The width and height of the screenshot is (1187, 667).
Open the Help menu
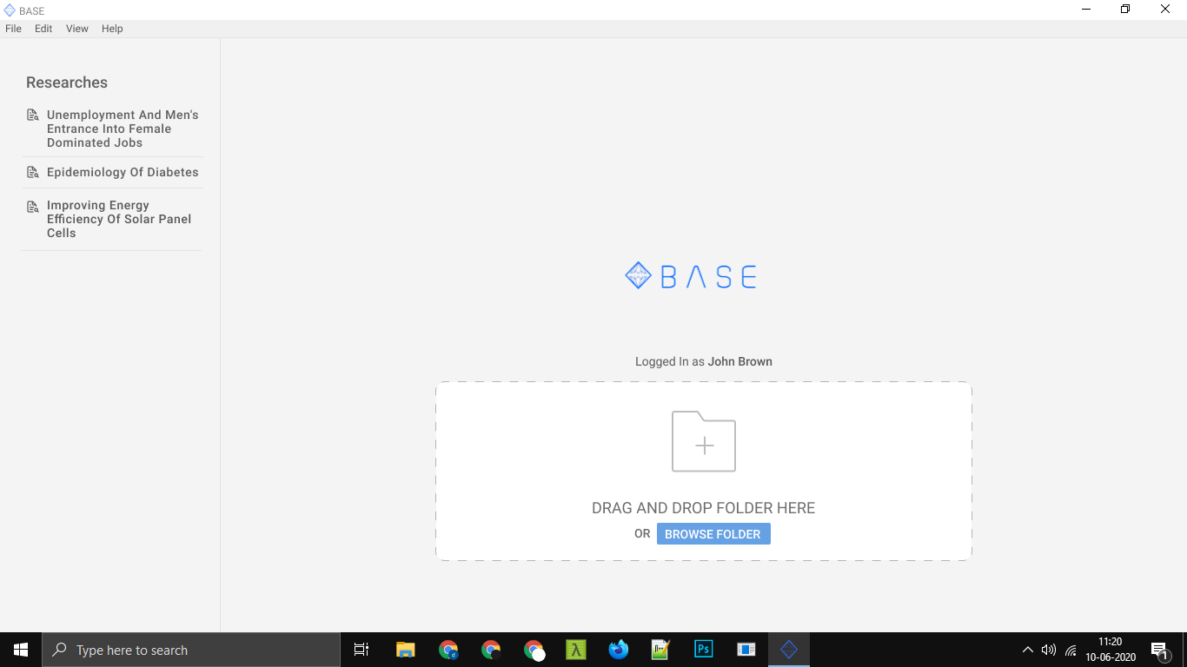[112, 29]
